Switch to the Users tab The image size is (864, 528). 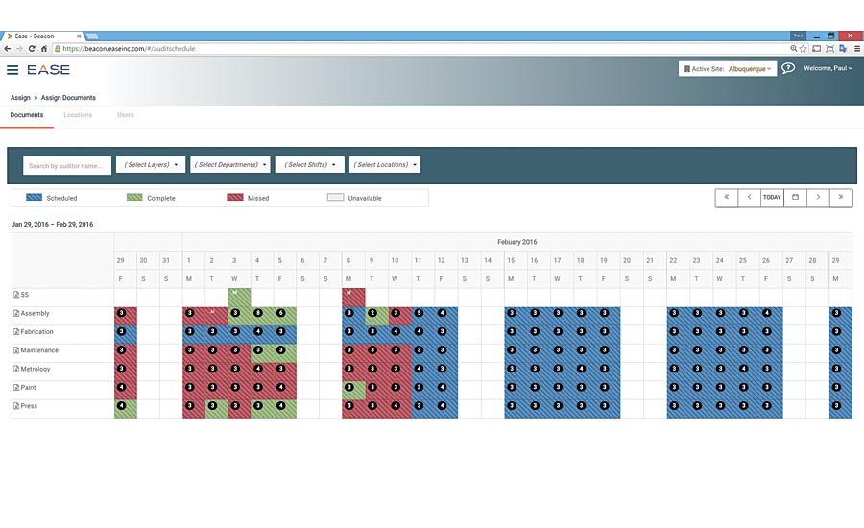pyautogui.click(x=125, y=115)
